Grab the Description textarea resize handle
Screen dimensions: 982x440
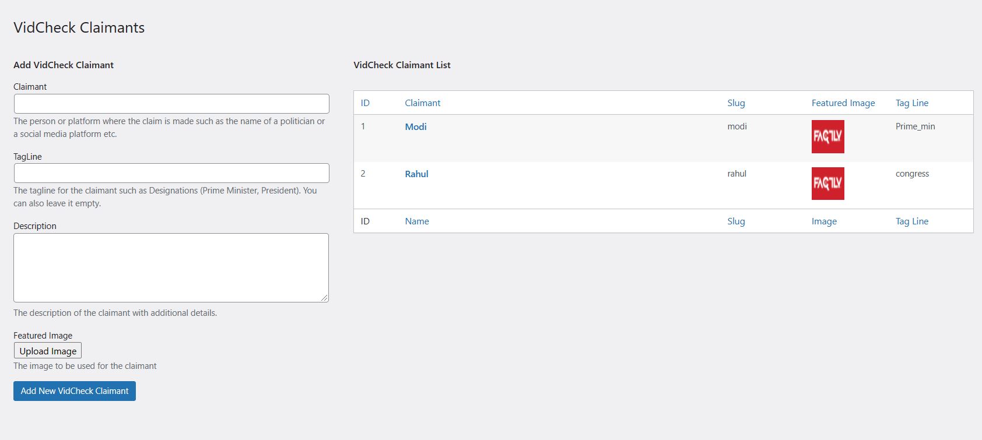coord(325,298)
